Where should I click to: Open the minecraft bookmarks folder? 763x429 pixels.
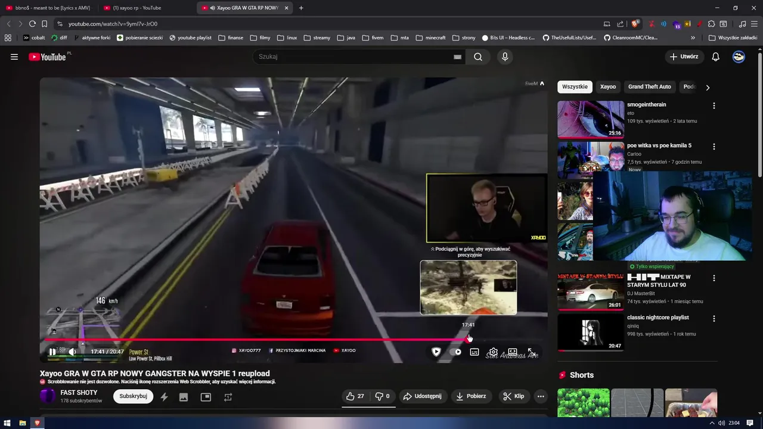430,38
